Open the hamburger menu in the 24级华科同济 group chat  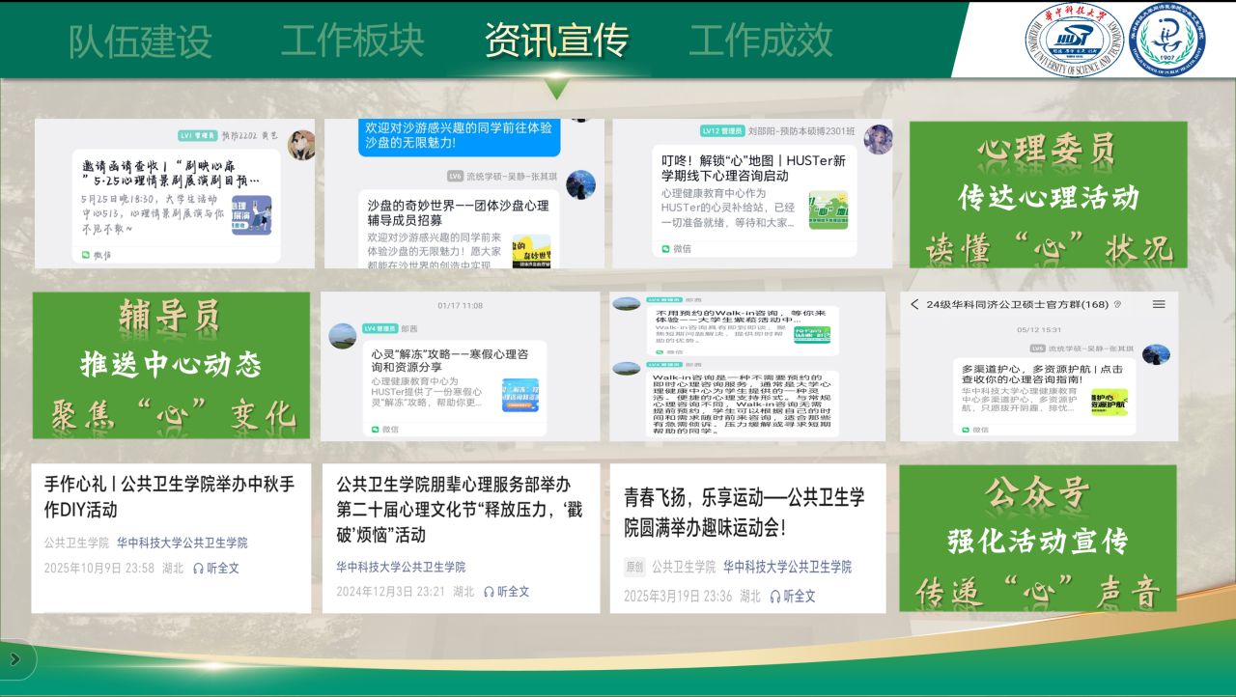point(1159,304)
